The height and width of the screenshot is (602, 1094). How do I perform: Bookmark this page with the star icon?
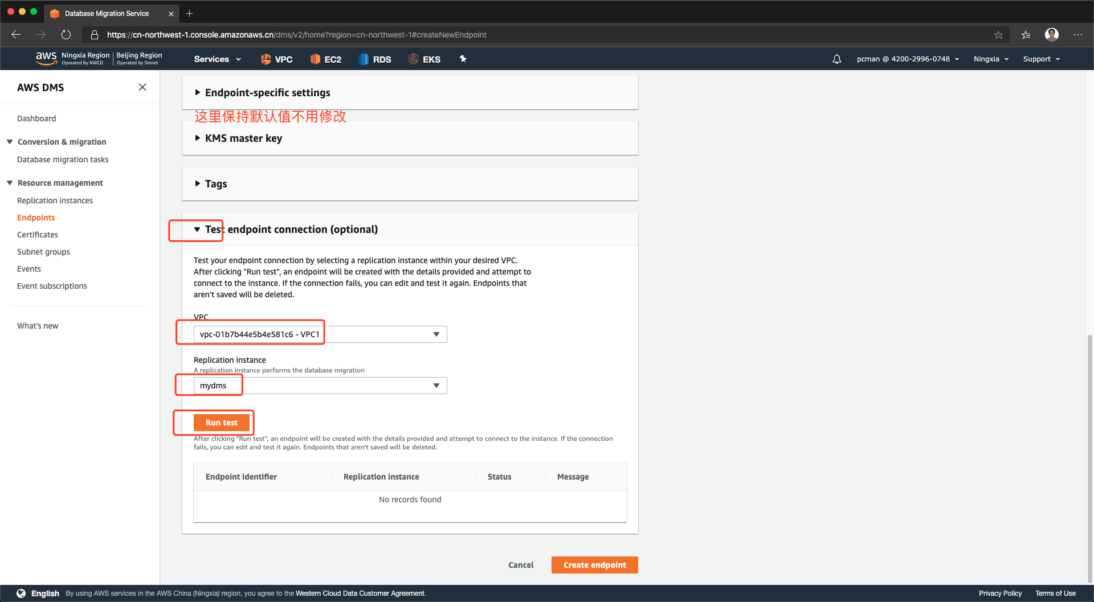998,35
